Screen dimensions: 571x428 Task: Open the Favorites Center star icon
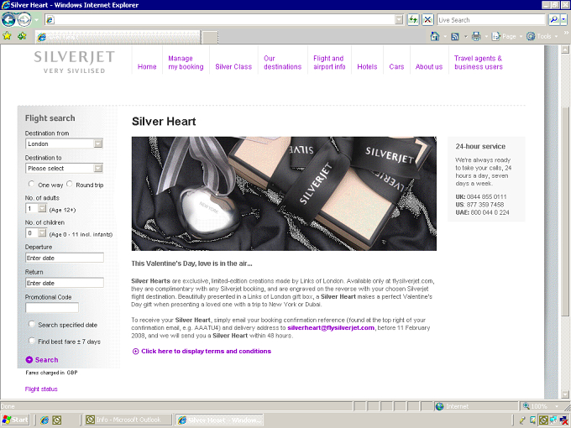[7, 36]
